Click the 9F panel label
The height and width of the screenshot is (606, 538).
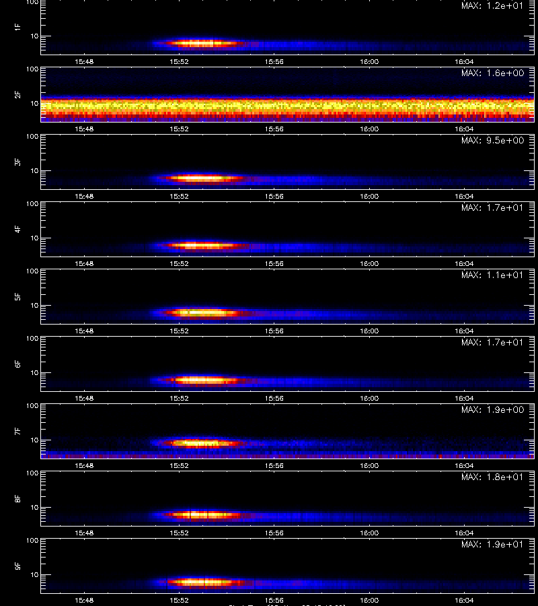tap(17, 566)
